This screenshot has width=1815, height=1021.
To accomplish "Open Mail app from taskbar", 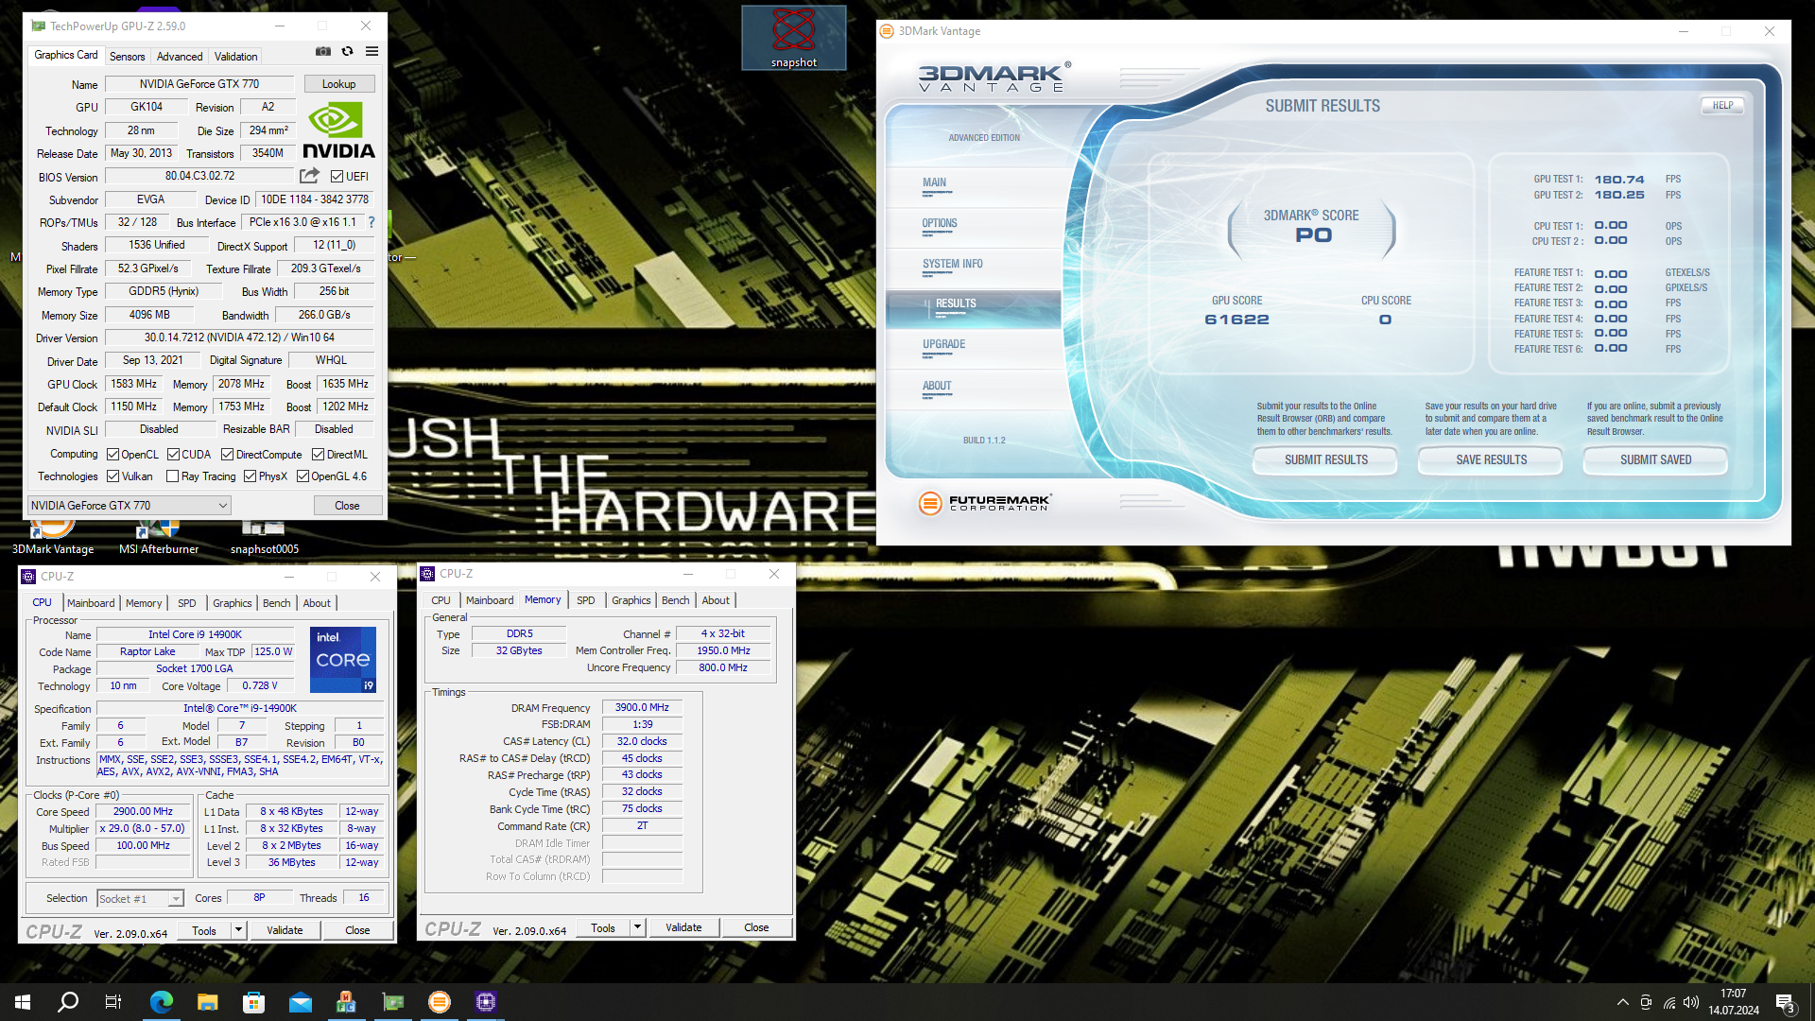I will coord(300,1002).
